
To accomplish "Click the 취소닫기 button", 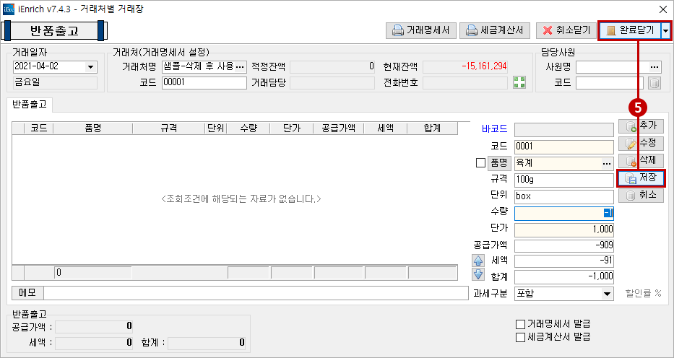I will 566,30.
